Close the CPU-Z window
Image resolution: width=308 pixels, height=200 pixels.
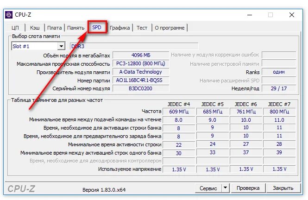292,15
